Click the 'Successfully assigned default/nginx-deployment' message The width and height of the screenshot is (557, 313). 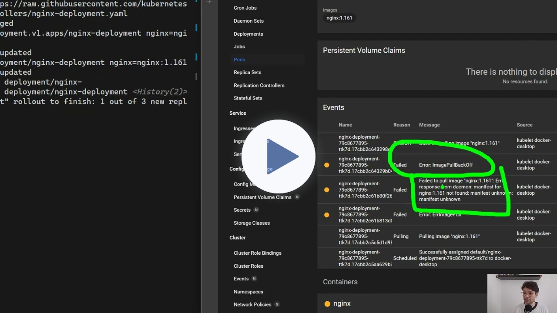pos(465,258)
